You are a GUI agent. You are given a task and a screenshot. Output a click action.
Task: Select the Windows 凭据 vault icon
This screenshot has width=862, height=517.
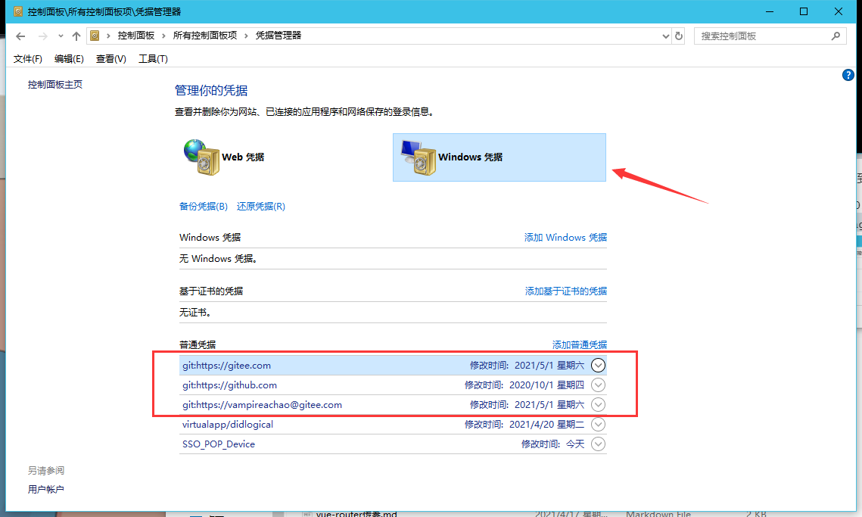pos(417,157)
